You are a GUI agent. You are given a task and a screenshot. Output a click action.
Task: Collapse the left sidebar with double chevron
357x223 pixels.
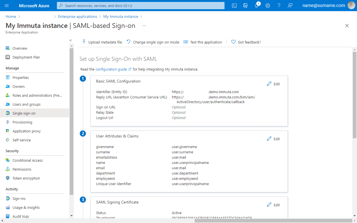click(71, 40)
